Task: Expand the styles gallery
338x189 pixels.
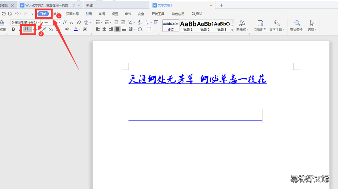Action: click(x=232, y=30)
